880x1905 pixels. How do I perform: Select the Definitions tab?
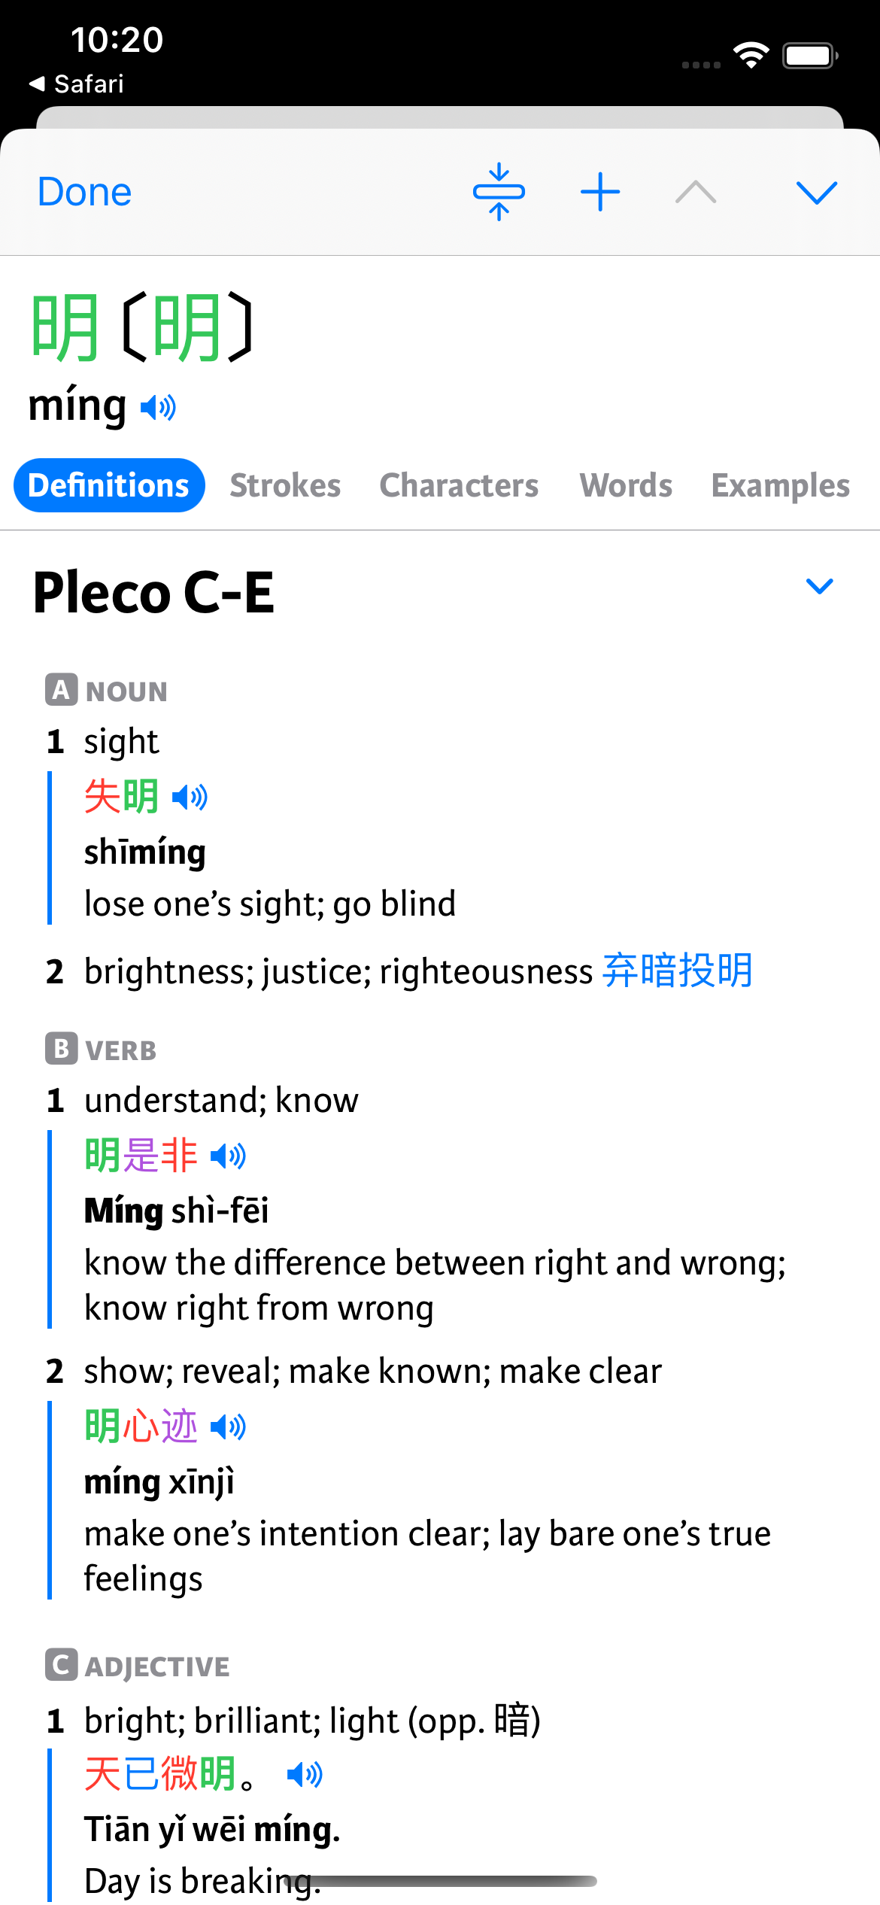[109, 485]
